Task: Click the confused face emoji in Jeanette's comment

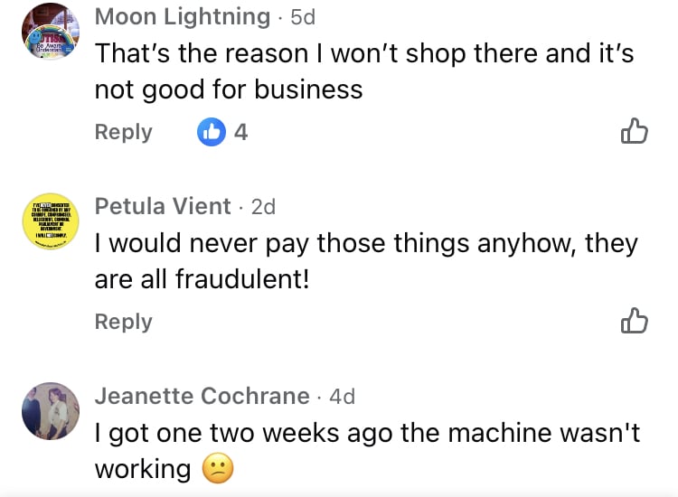Action: (218, 468)
